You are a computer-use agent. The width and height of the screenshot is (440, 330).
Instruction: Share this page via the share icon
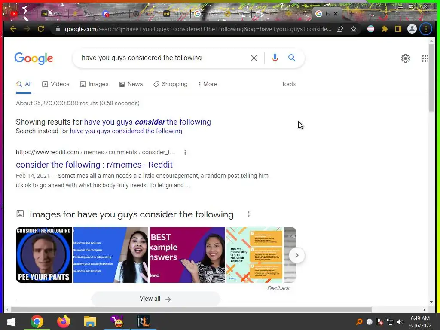[x=340, y=29]
